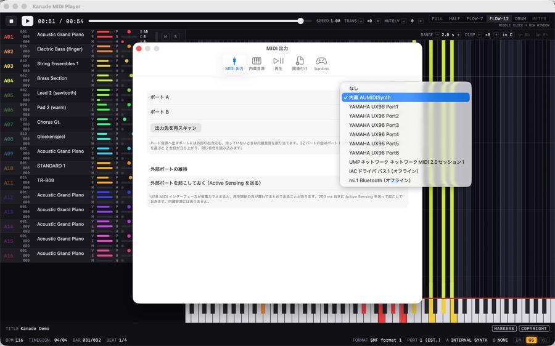
Task: Click the SPEED 1.00 value
Action: (335, 21)
